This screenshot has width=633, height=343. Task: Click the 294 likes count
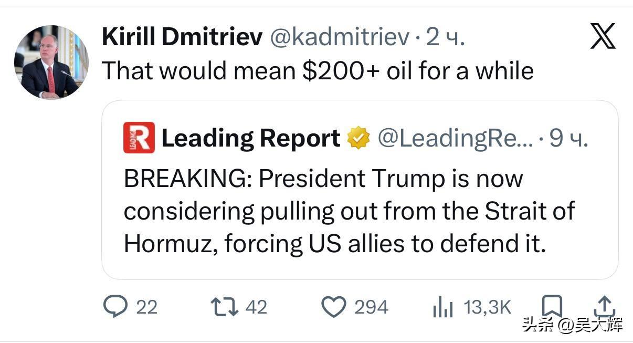371,307
